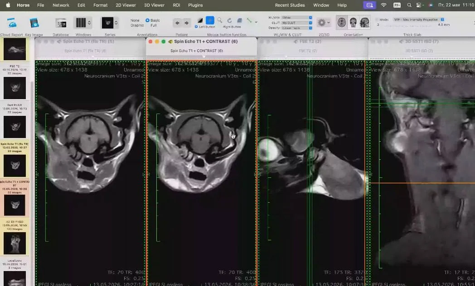
Task: Select the Fast FLAIR series thumbnail
Action: (x=15, y=127)
